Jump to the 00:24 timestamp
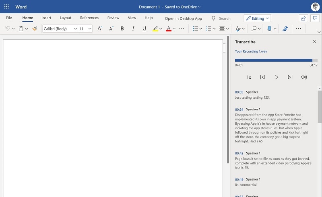 click(x=239, y=109)
